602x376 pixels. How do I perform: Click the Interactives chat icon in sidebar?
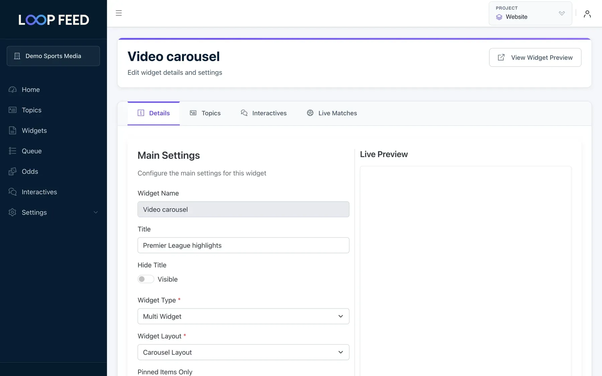point(12,192)
